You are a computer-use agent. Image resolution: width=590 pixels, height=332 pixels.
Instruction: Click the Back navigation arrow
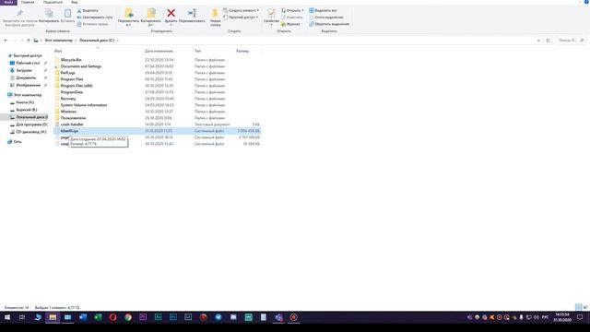tap(6, 41)
